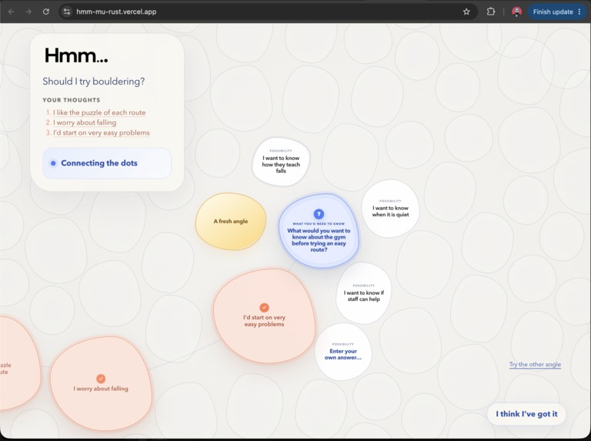The width and height of the screenshot is (591, 441).
Task: Click the blue question bubble about the gym
Action: pyautogui.click(x=319, y=231)
